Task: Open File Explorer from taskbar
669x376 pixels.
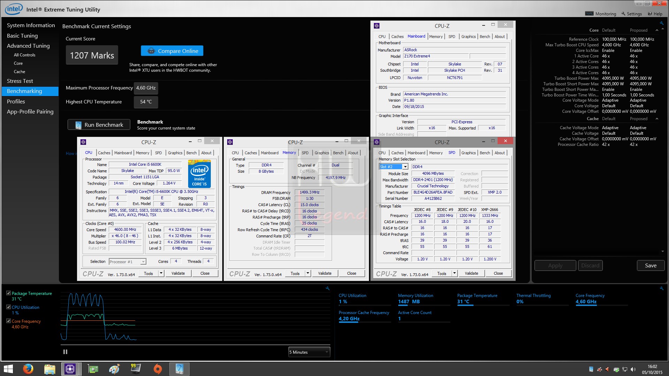Action: 49,369
